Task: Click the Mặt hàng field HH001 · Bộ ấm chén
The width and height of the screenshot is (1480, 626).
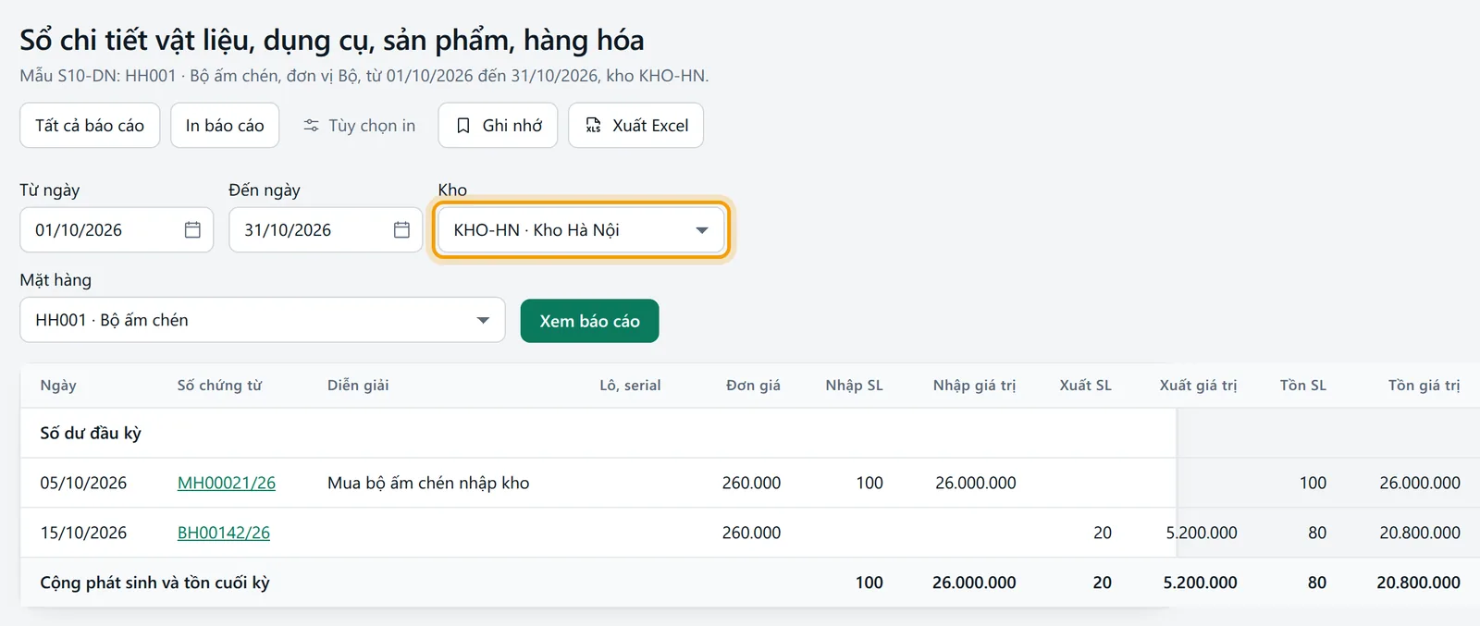Action: (x=263, y=320)
